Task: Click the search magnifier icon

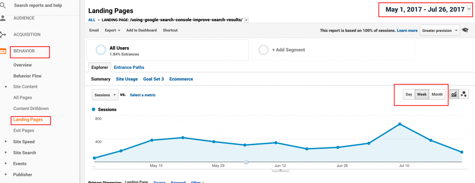Action: tap(3, 5)
